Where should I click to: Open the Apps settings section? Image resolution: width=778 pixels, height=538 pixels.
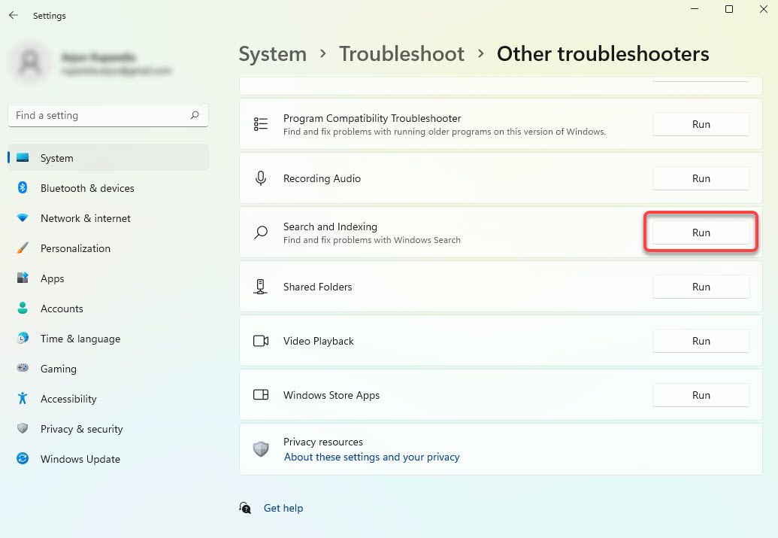coord(53,278)
